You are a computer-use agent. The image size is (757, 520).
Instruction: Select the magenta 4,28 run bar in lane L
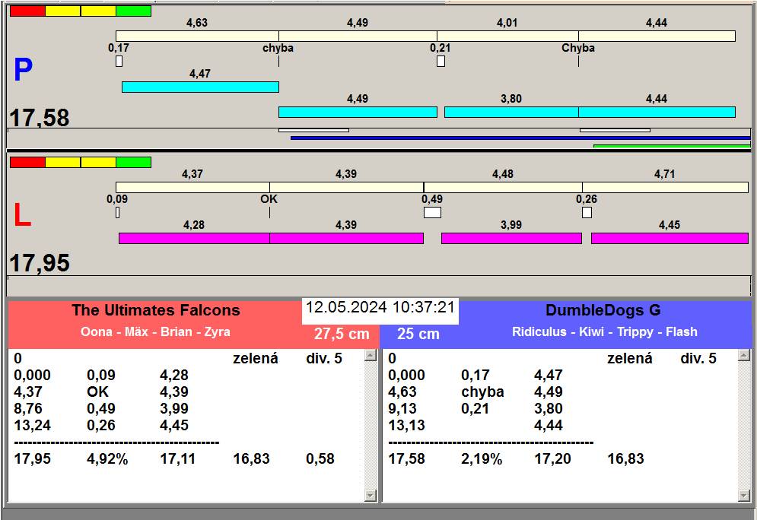pos(195,238)
